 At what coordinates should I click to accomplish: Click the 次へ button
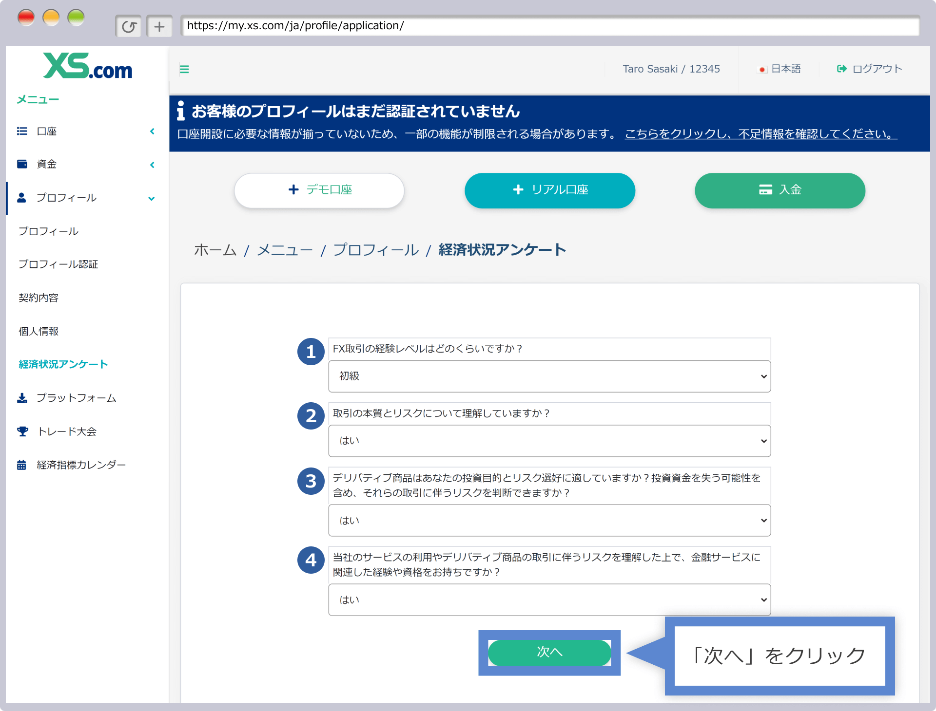(x=549, y=653)
